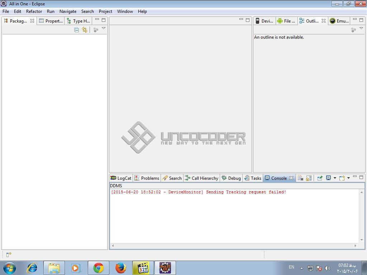The width and height of the screenshot is (367, 275).
Task: Open the Outline view menu arrow
Action: (x=361, y=28)
